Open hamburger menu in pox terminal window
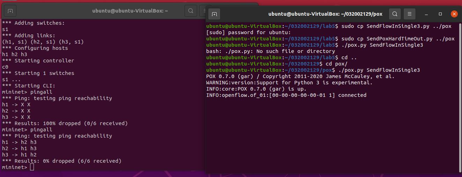Screen dimensions: 462x177 410,14
